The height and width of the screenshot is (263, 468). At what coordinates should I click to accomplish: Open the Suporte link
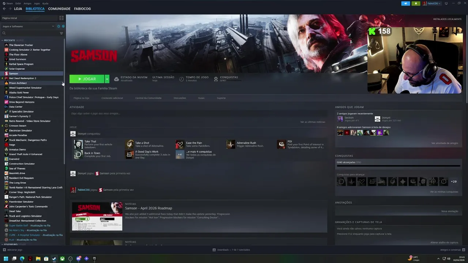(221, 98)
